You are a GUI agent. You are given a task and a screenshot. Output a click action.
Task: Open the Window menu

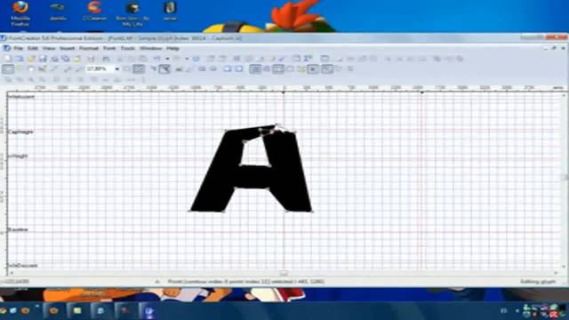tap(151, 48)
